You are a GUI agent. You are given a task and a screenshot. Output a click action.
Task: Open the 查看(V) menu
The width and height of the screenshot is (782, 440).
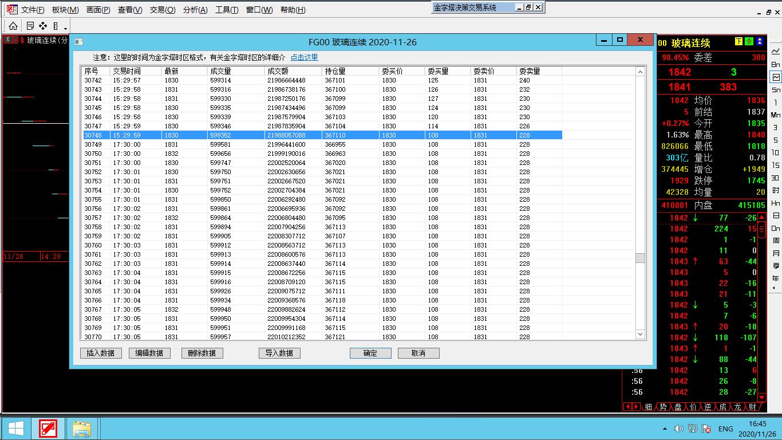tap(130, 10)
